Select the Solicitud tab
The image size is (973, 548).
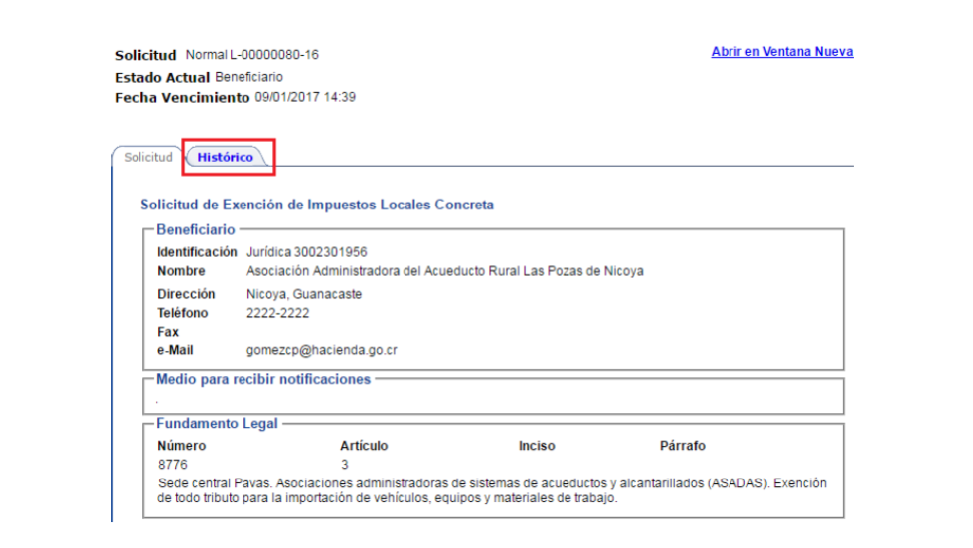(148, 158)
